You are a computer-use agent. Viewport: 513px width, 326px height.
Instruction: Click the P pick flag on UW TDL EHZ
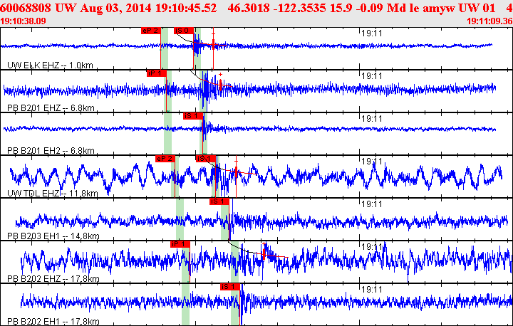pyautogui.click(x=165, y=159)
